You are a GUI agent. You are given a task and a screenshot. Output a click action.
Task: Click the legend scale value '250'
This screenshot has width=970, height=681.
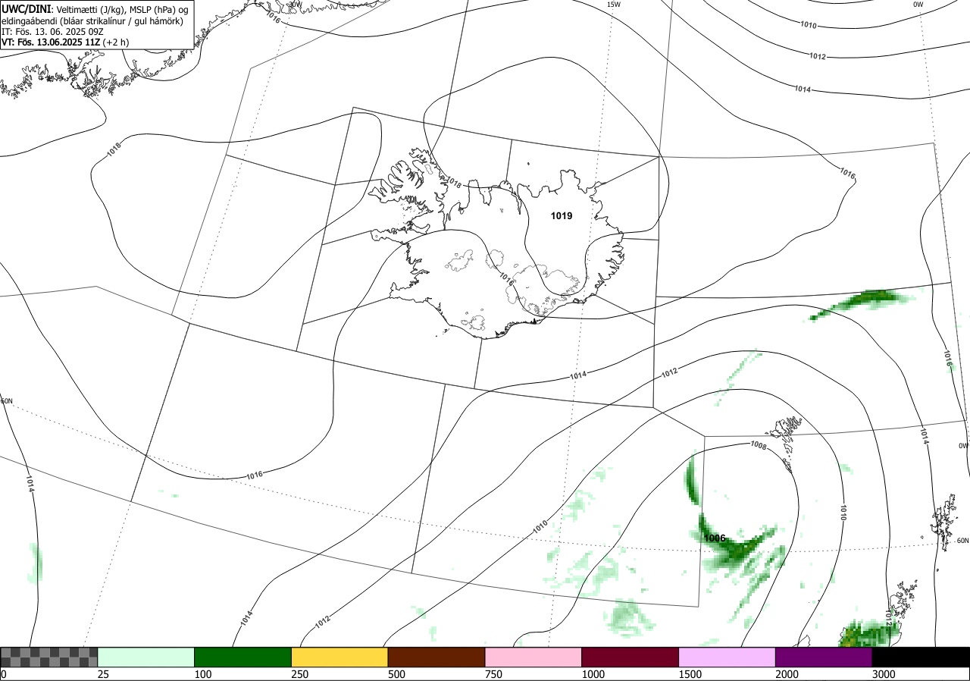pyautogui.click(x=299, y=674)
